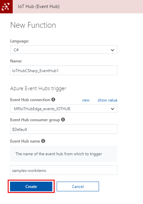Open info tooltip for Event Hub connection
This screenshot has width=143, height=204.
(x=53, y=99)
